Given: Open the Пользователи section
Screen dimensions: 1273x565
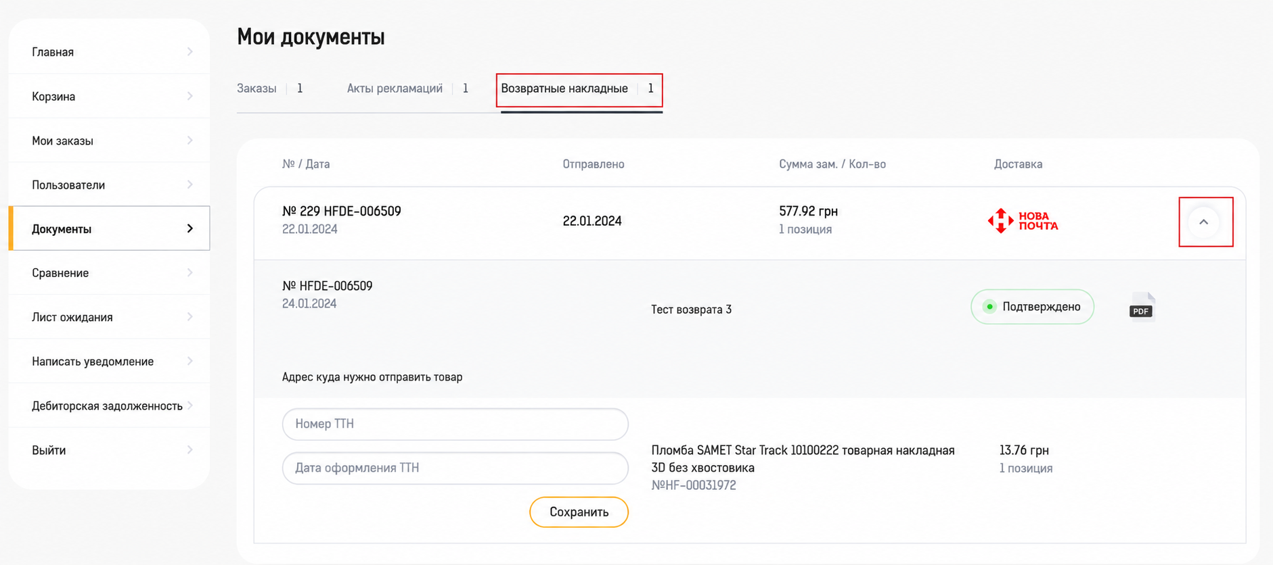Looking at the screenshot, I should pos(109,185).
